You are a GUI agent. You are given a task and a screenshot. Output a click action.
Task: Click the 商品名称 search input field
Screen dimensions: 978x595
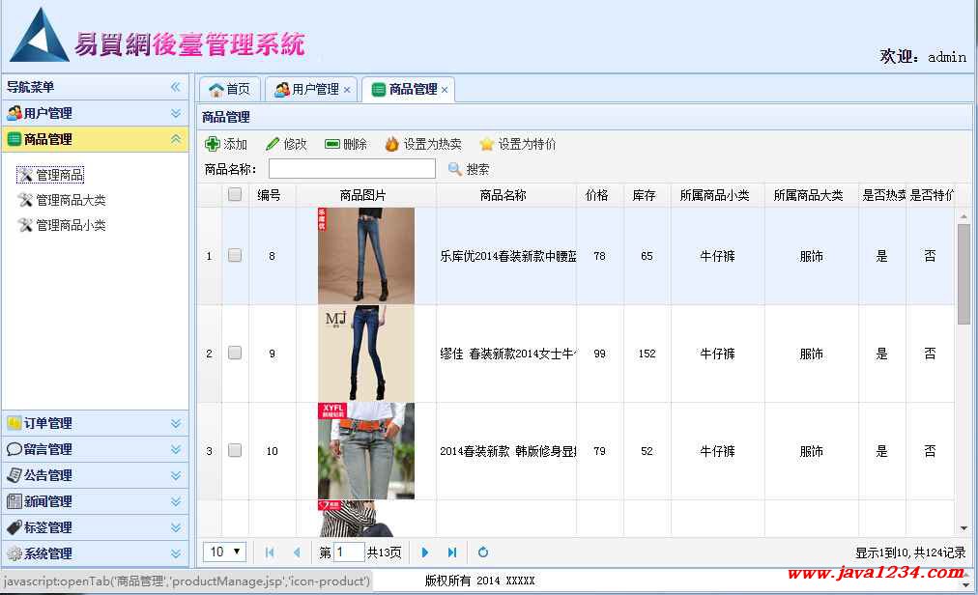click(352, 169)
